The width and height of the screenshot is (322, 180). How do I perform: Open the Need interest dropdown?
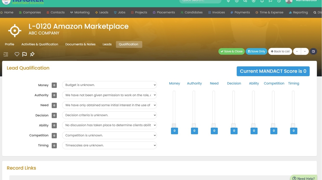pyautogui.click(x=110, y=105)
